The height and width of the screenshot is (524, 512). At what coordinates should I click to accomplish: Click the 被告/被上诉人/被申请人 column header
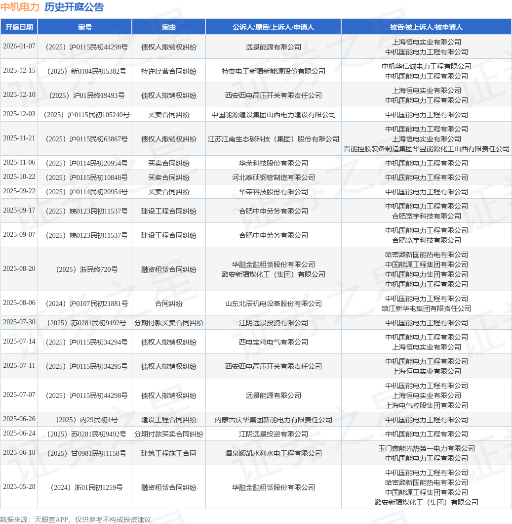[x=426, y=27]
